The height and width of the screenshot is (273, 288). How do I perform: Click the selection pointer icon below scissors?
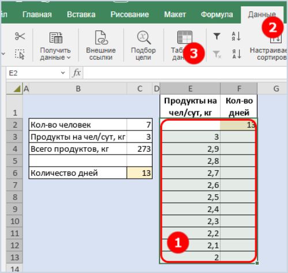coord(20,54)
